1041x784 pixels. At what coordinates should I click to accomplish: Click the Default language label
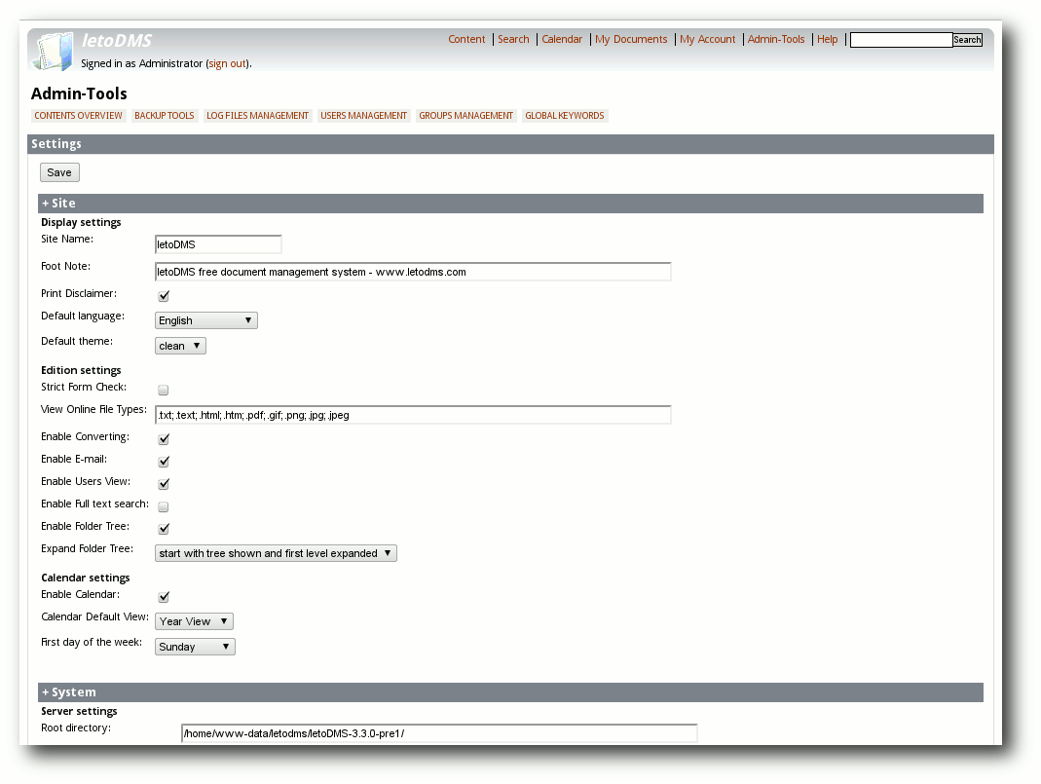(83, 316)
